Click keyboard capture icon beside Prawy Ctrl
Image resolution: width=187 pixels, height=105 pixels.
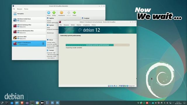[127, 86]
